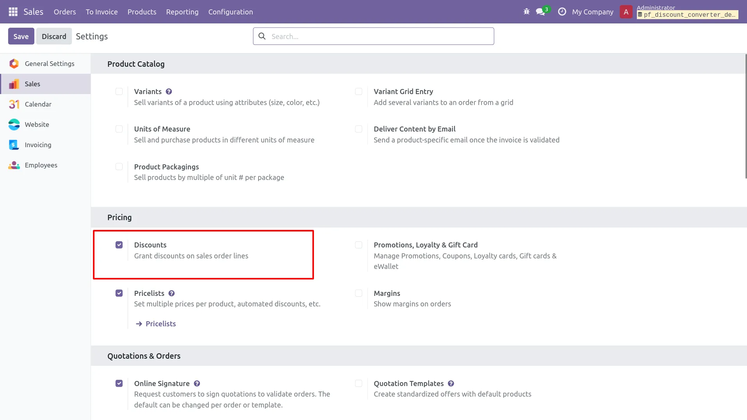747x420 pixels.
Task: Enable the Margins checkbox
Action: 358,294
